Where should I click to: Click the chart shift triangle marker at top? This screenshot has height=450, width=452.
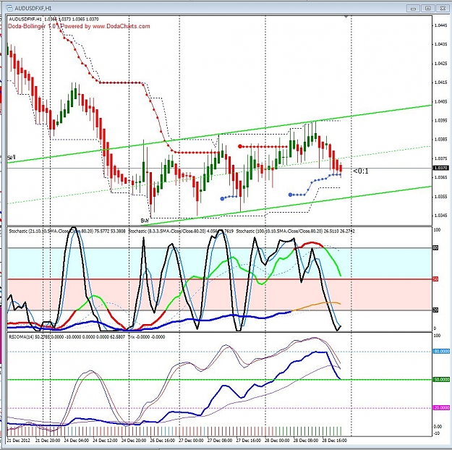click(346, 17)
